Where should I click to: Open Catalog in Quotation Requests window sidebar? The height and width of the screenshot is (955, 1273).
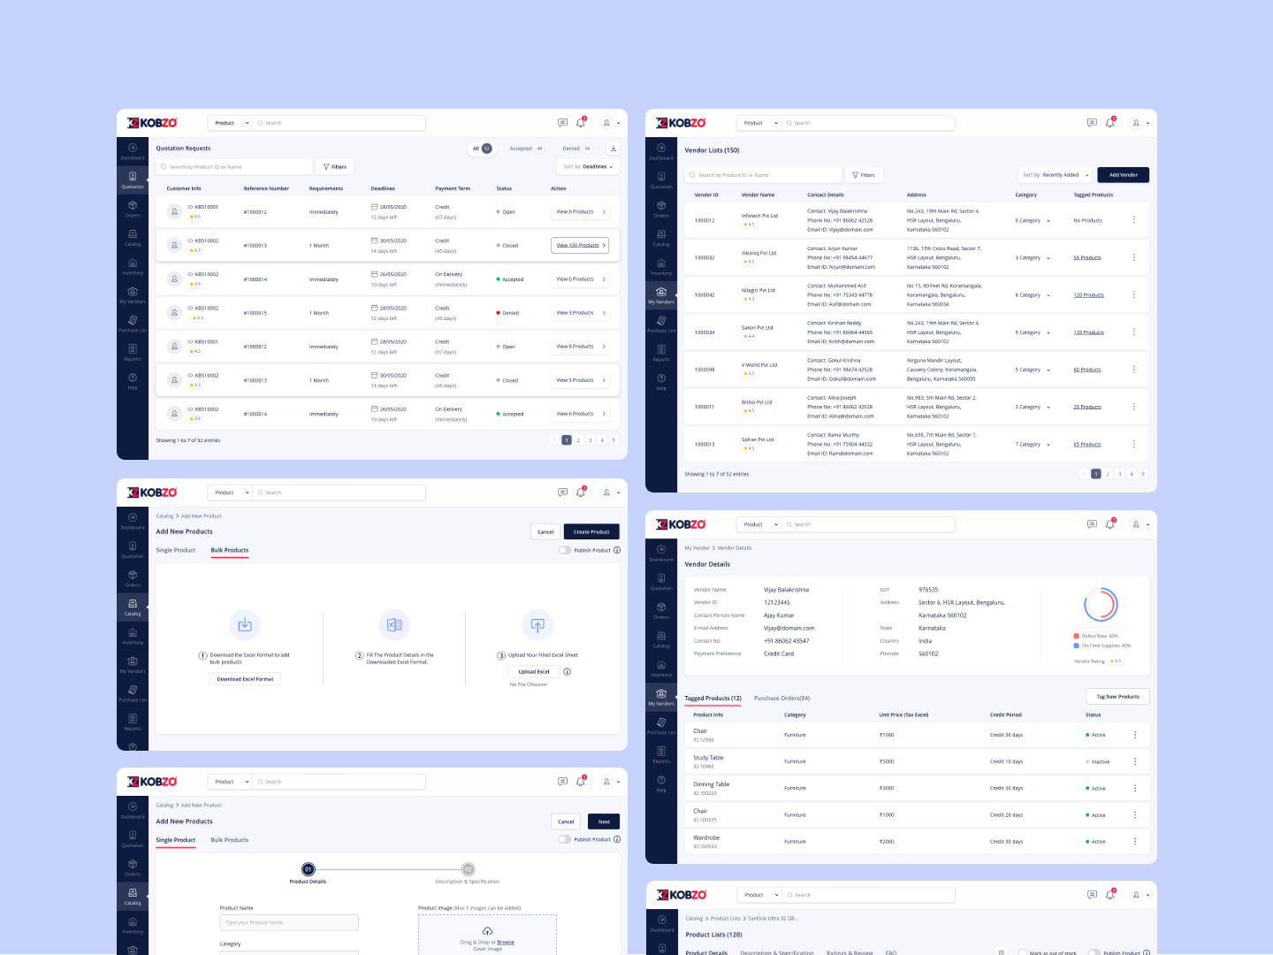click(x=133, y=238)
